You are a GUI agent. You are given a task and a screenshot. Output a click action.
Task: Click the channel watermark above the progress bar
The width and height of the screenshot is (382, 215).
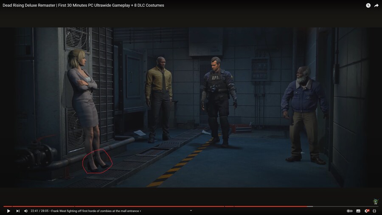coord(376,201)
